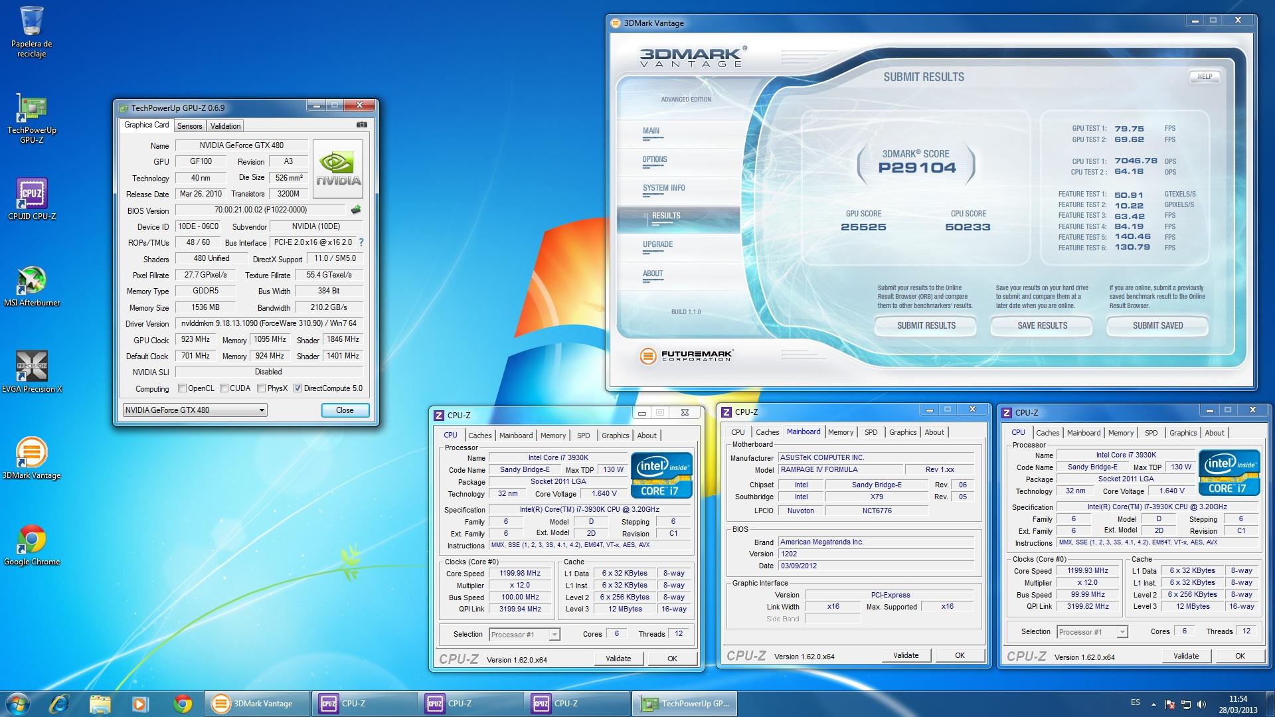Switch to TechPowerUp GPU-Z taskbar button
1275x717 pixels.
(684, 704)
